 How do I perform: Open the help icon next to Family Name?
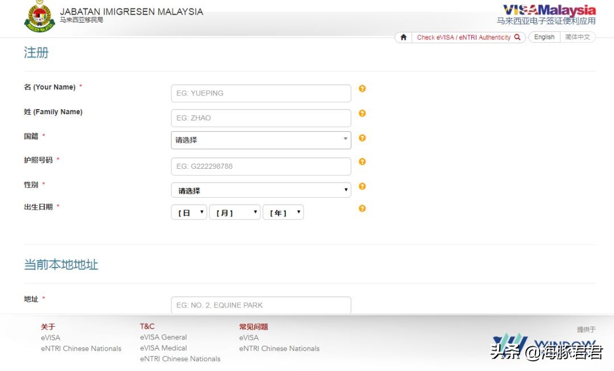point(362,113)
